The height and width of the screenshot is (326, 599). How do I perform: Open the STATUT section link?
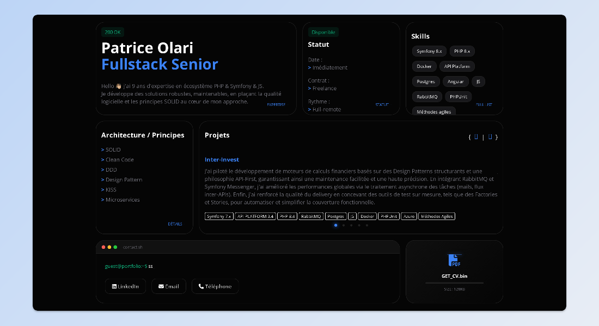[x=382, y=104]
